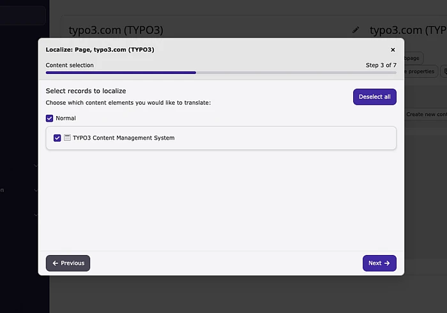Uncheck TYPO3 Content Management System checkbox
This screenshot has width=447, height=313.
(x=57, y=138)
